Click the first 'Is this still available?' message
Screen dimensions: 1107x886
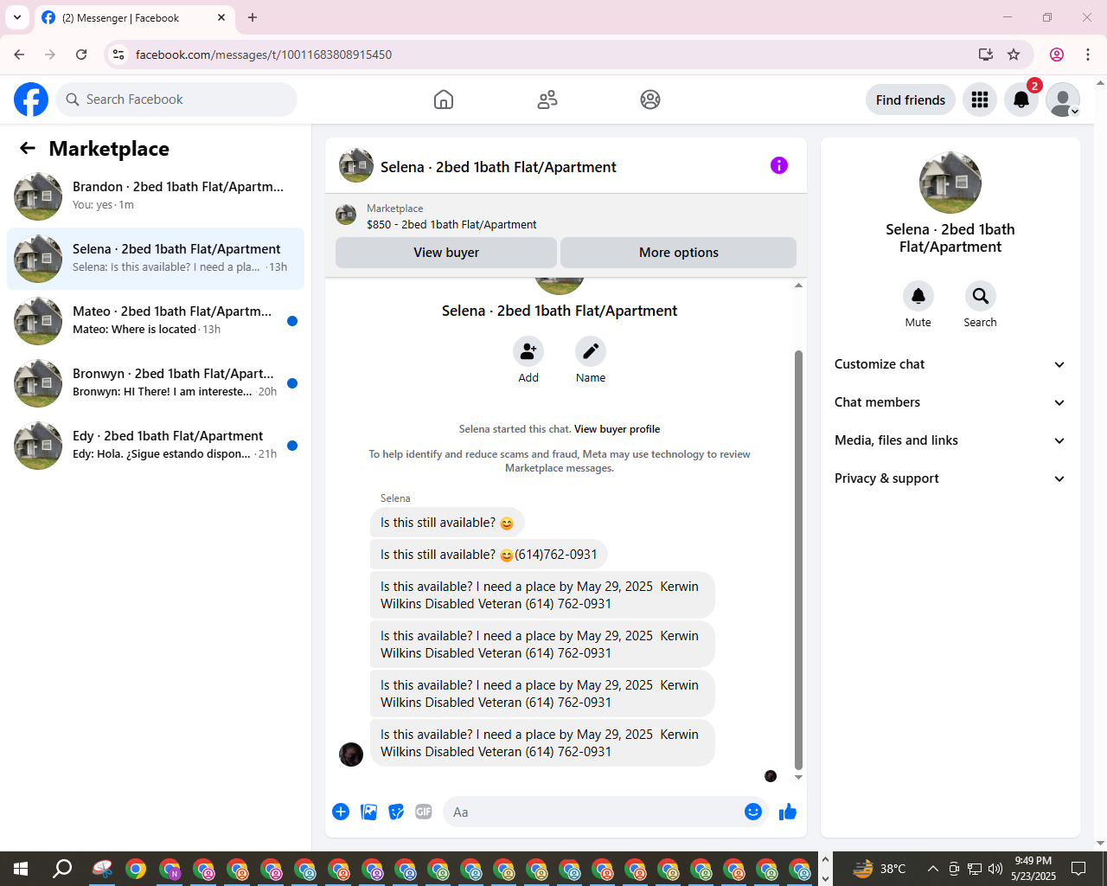[x=447, y=523]
